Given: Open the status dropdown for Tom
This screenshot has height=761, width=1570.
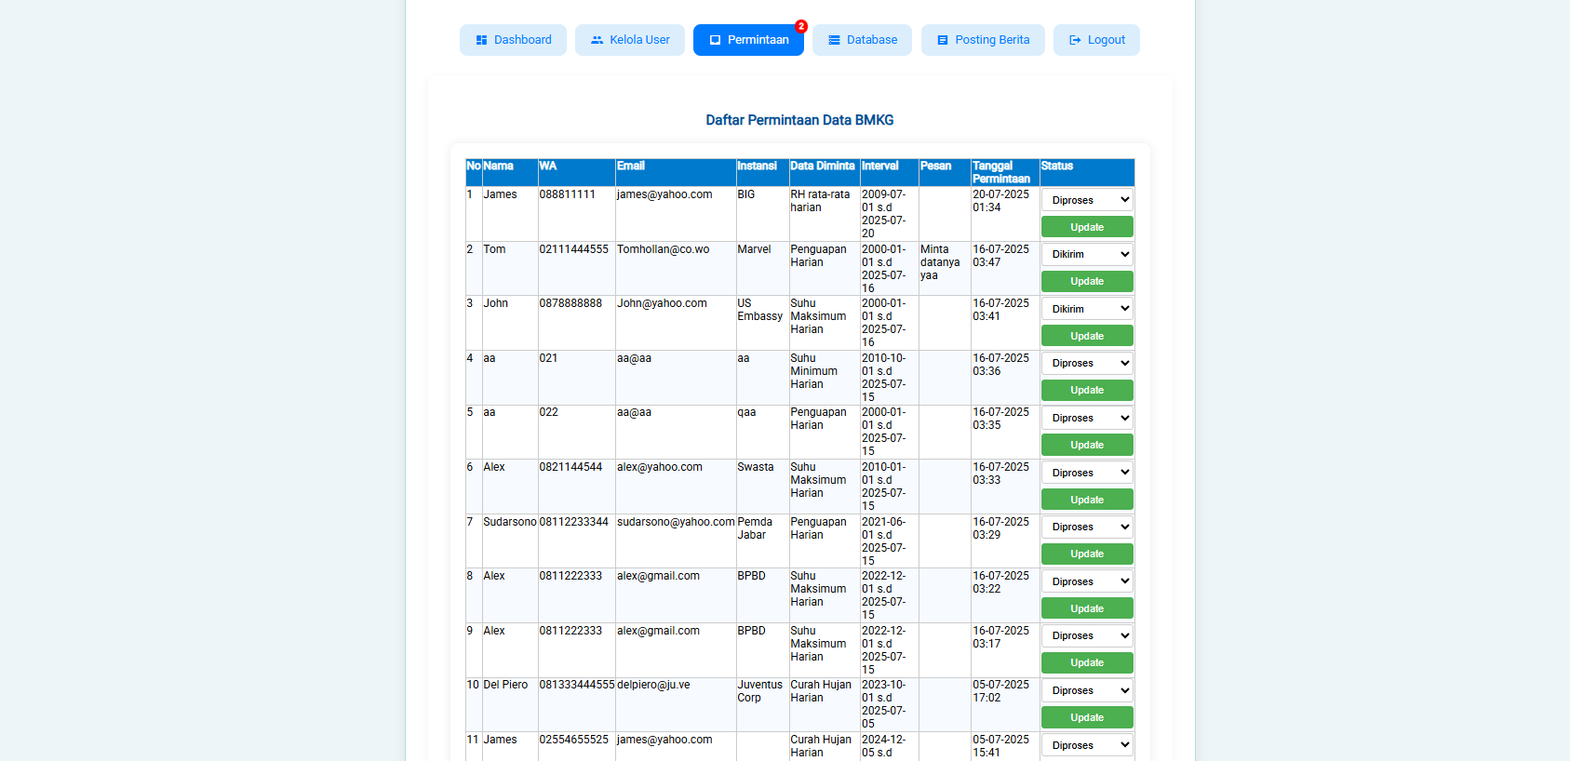Looking at the screenshot, I should pyautogui.click(x=1086, y=254).
